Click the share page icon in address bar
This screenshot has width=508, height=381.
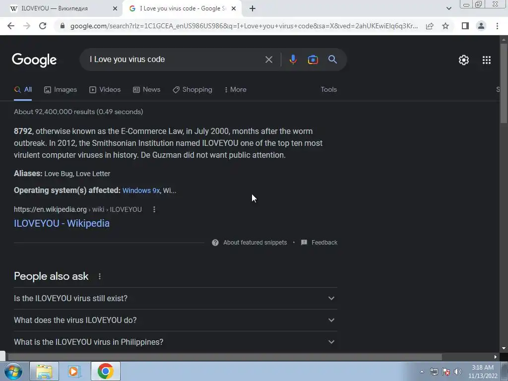430,26
